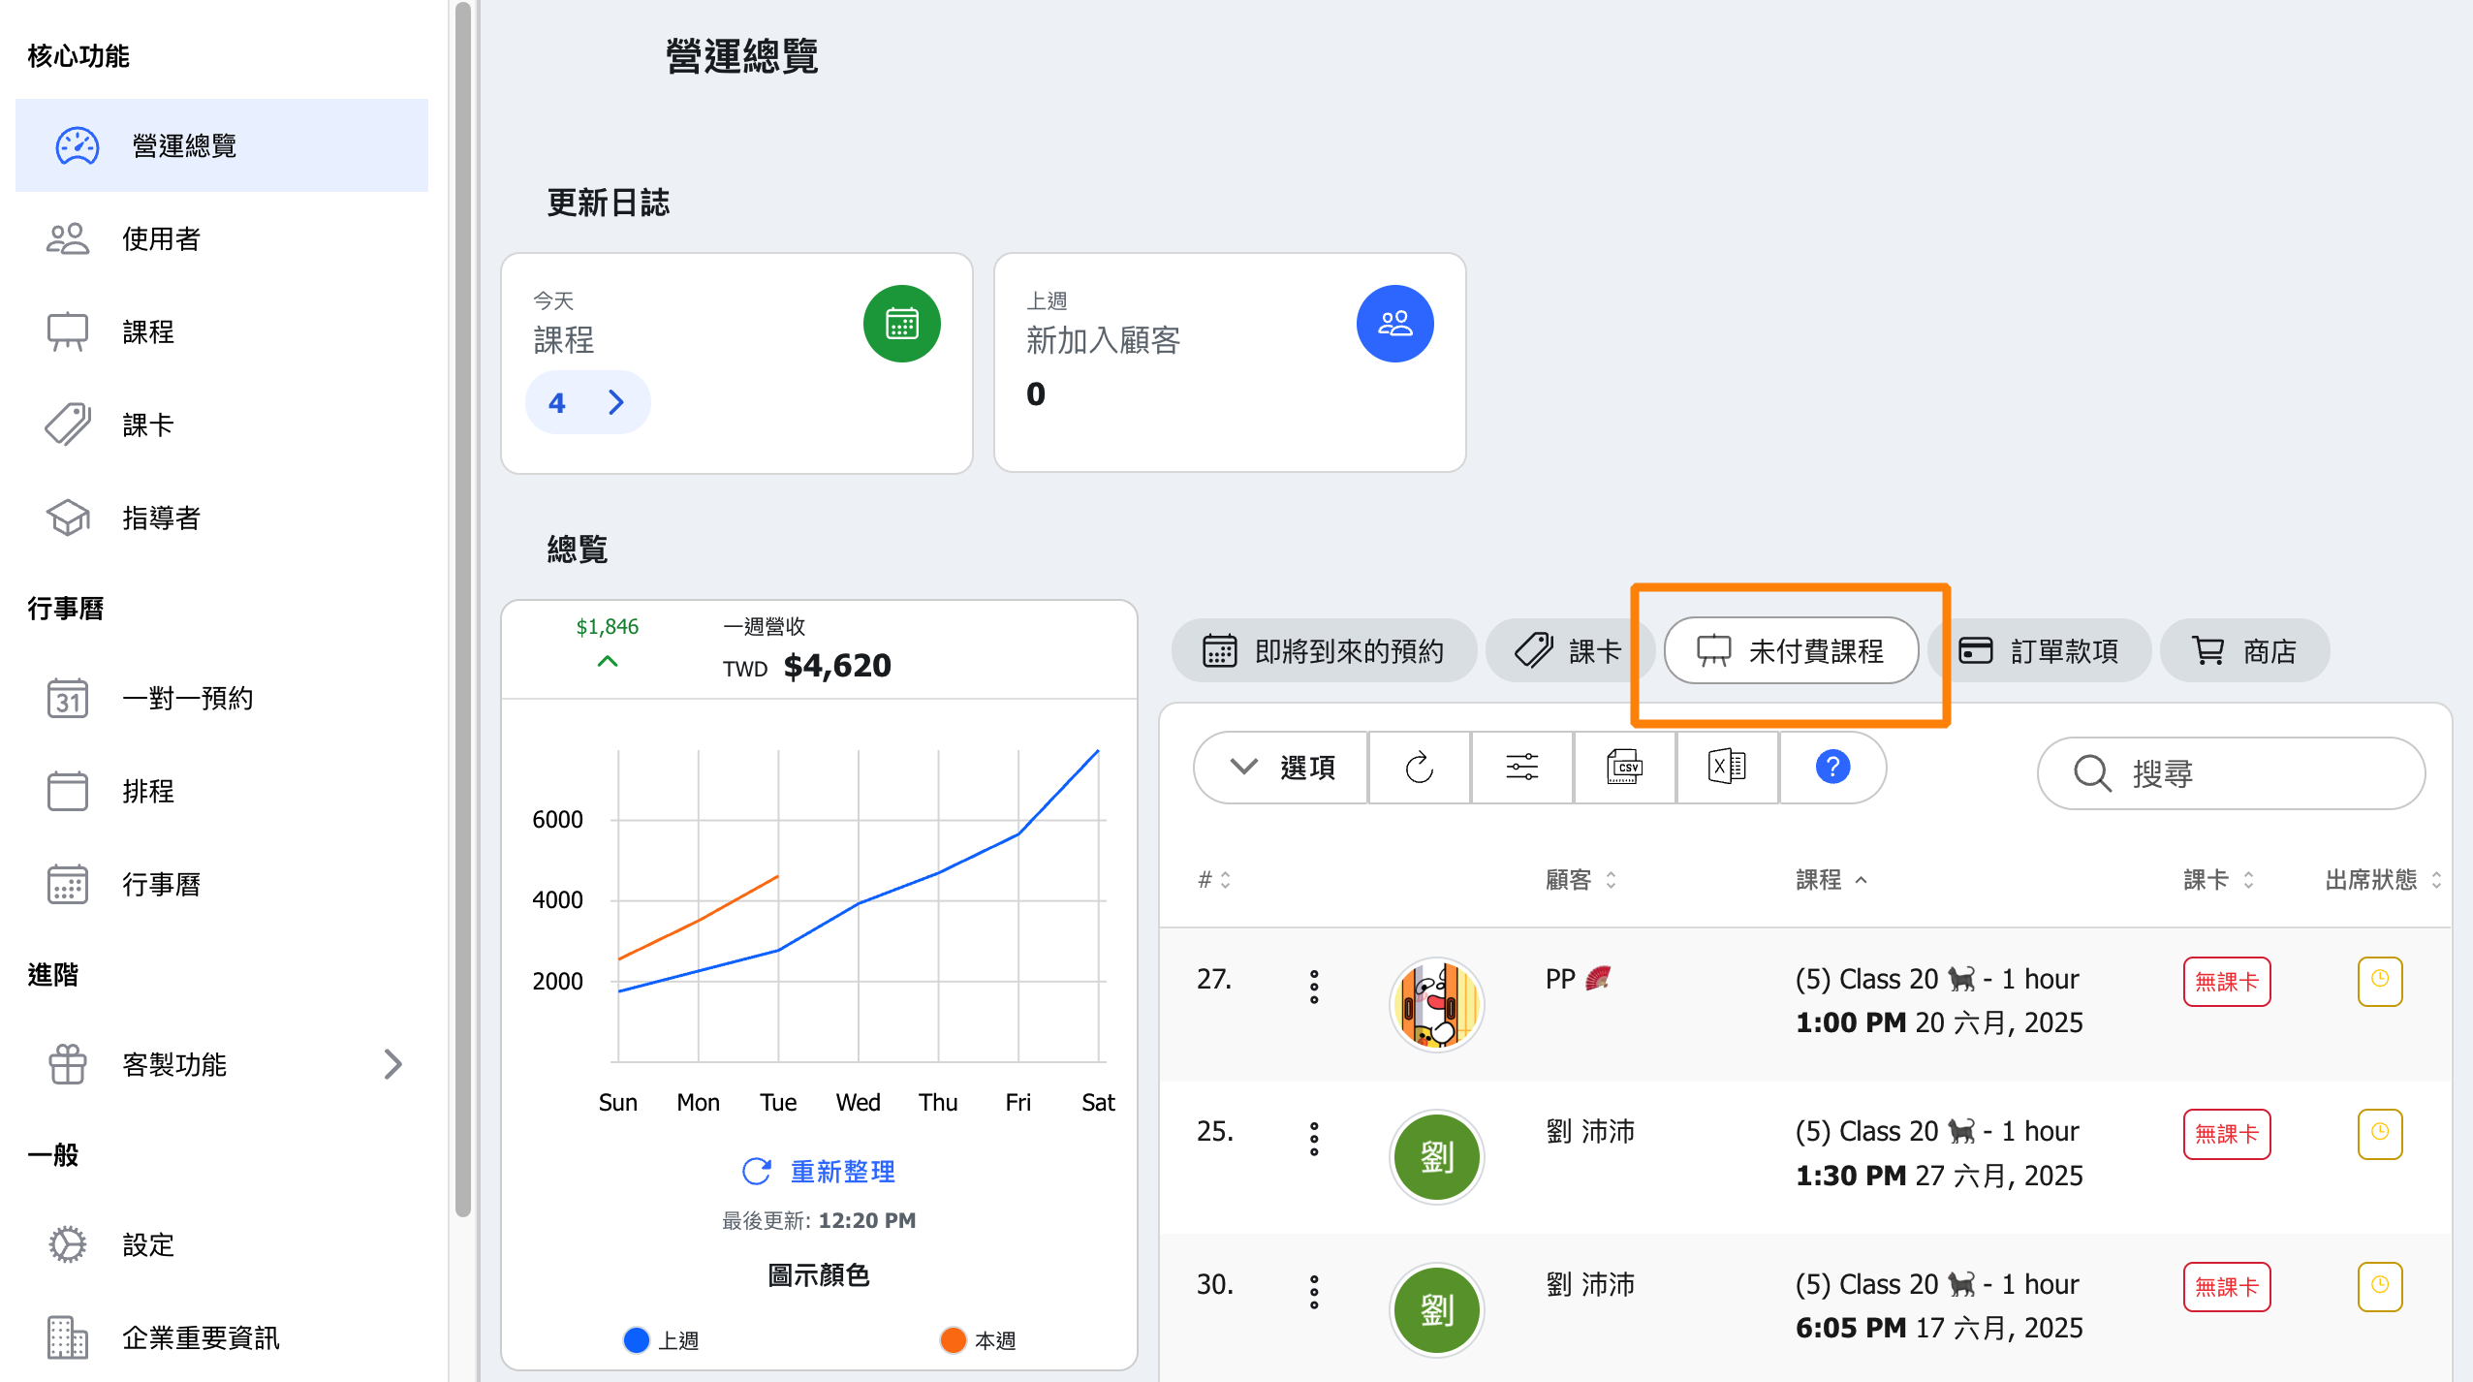The image size is (2473, 1382).
Task: Switch to the 即將到來的預約 tab
Action: pos(1324,651)
